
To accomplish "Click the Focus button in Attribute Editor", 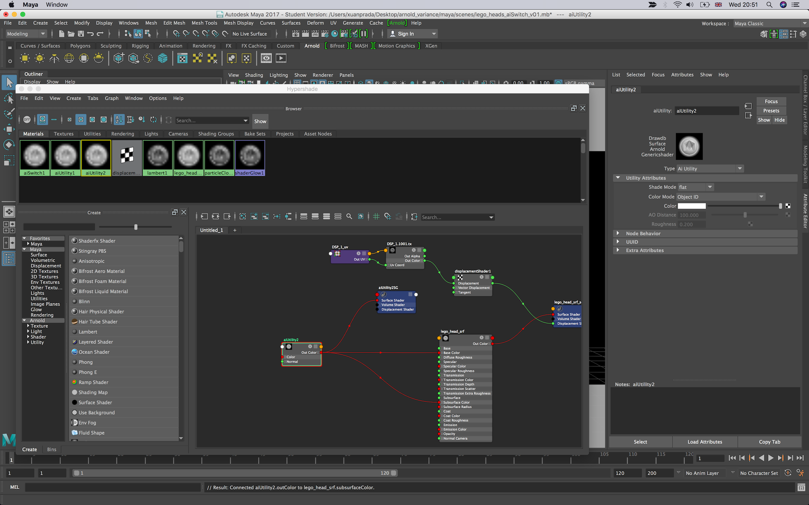I will (771, 101).
